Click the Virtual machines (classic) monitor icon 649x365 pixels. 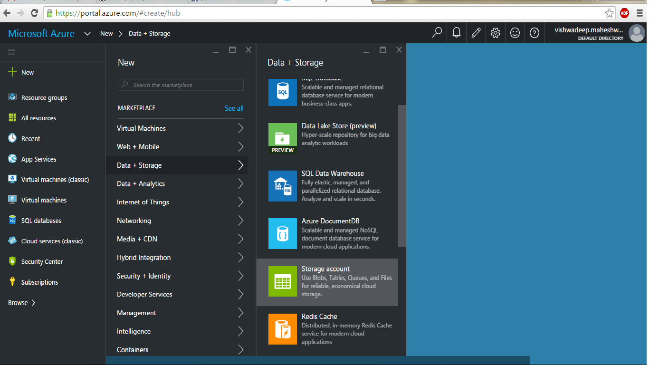12,179
